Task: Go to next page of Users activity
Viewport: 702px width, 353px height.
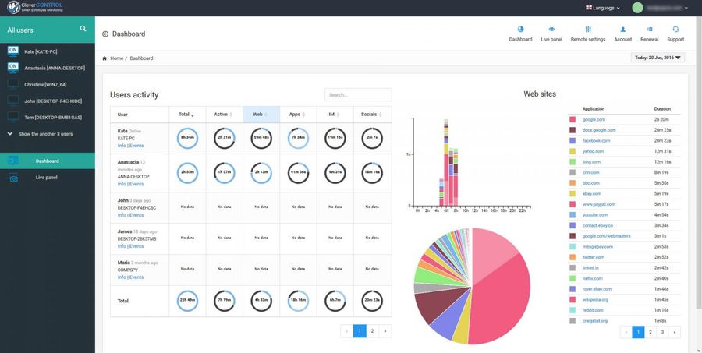Action: pyautogui.click(x=385, y=330)
